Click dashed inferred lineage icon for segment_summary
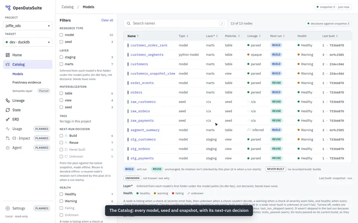 coord(249,130)
